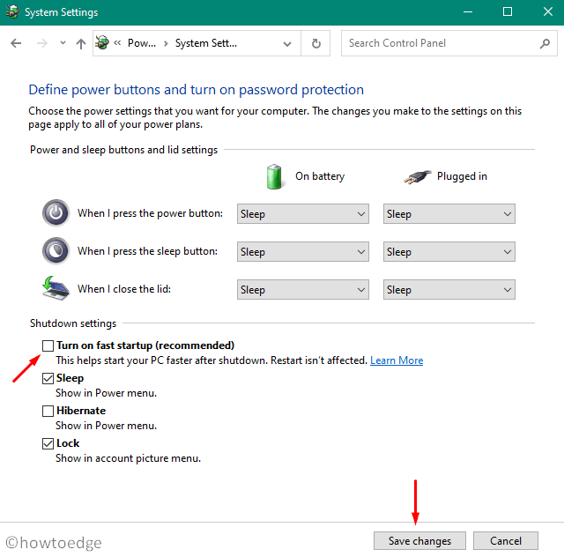Click 'When I press the sleep button:' label
The width and height of the screenshot is (564, 557).
click(147, 251)
